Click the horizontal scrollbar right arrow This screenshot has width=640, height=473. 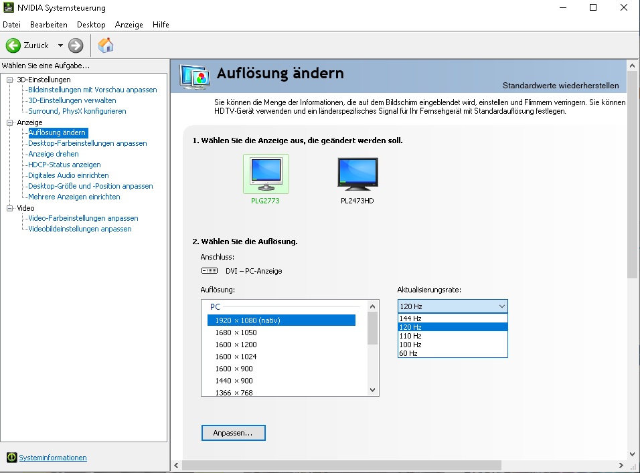click(621, 465)
